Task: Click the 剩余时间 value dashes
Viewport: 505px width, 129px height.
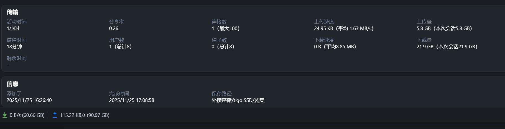Action: tap(9, 65)
